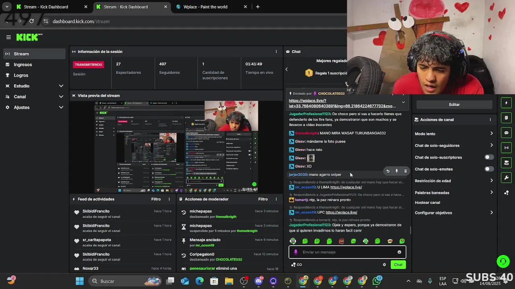Open a new browser tab

(x=257, y=7)
